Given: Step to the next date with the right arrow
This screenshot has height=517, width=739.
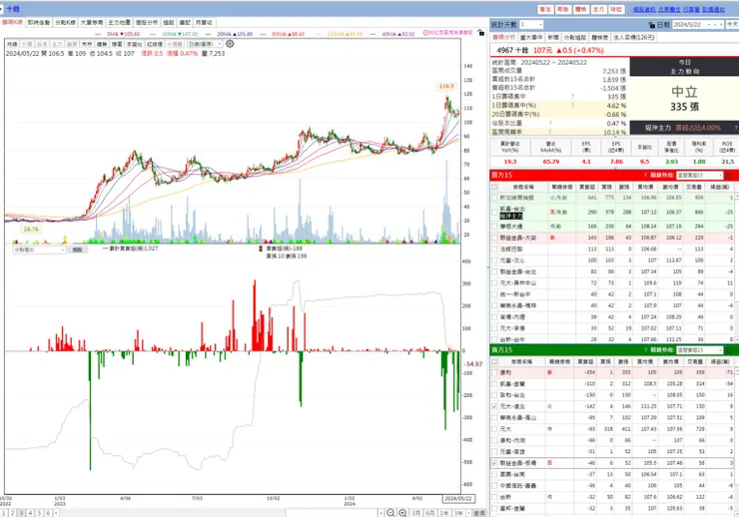Looking at the screenshot, I should [x=721, y=25].
